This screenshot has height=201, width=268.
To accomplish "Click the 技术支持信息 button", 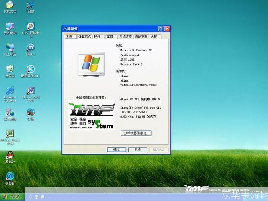I will [x=136, y=133].
